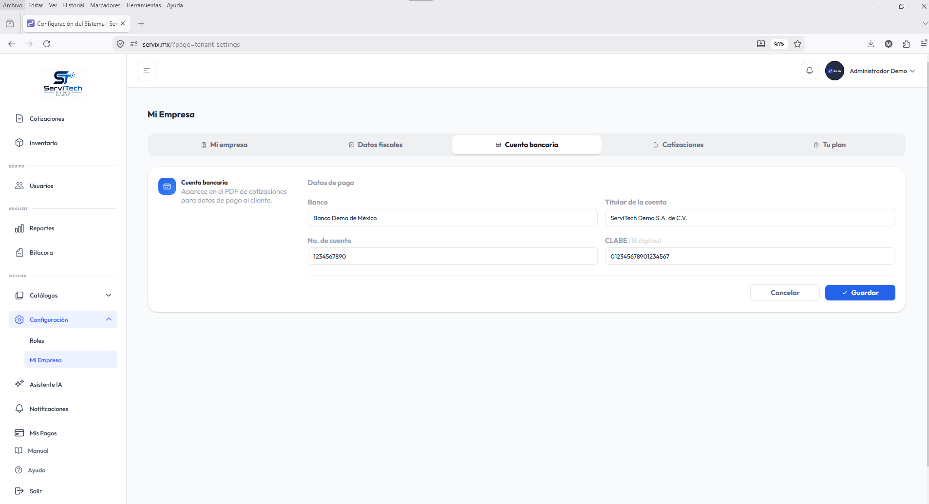Open Ayuda help icon in sidebar
Screen dimensions: 929x504
click(19, 470)
